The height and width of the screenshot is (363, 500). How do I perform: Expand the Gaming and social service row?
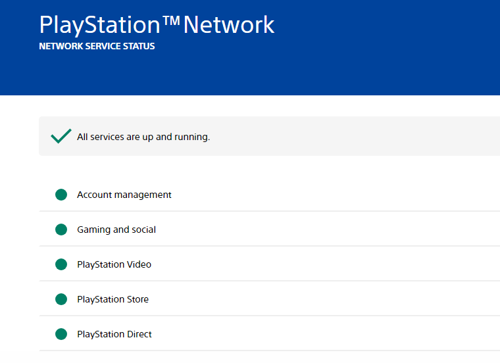(x=270, y=230)
